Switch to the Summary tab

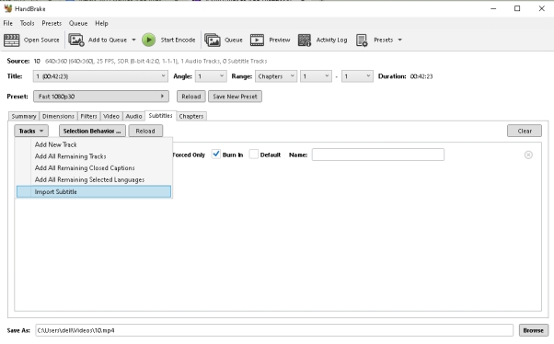[x=24, y=116]
